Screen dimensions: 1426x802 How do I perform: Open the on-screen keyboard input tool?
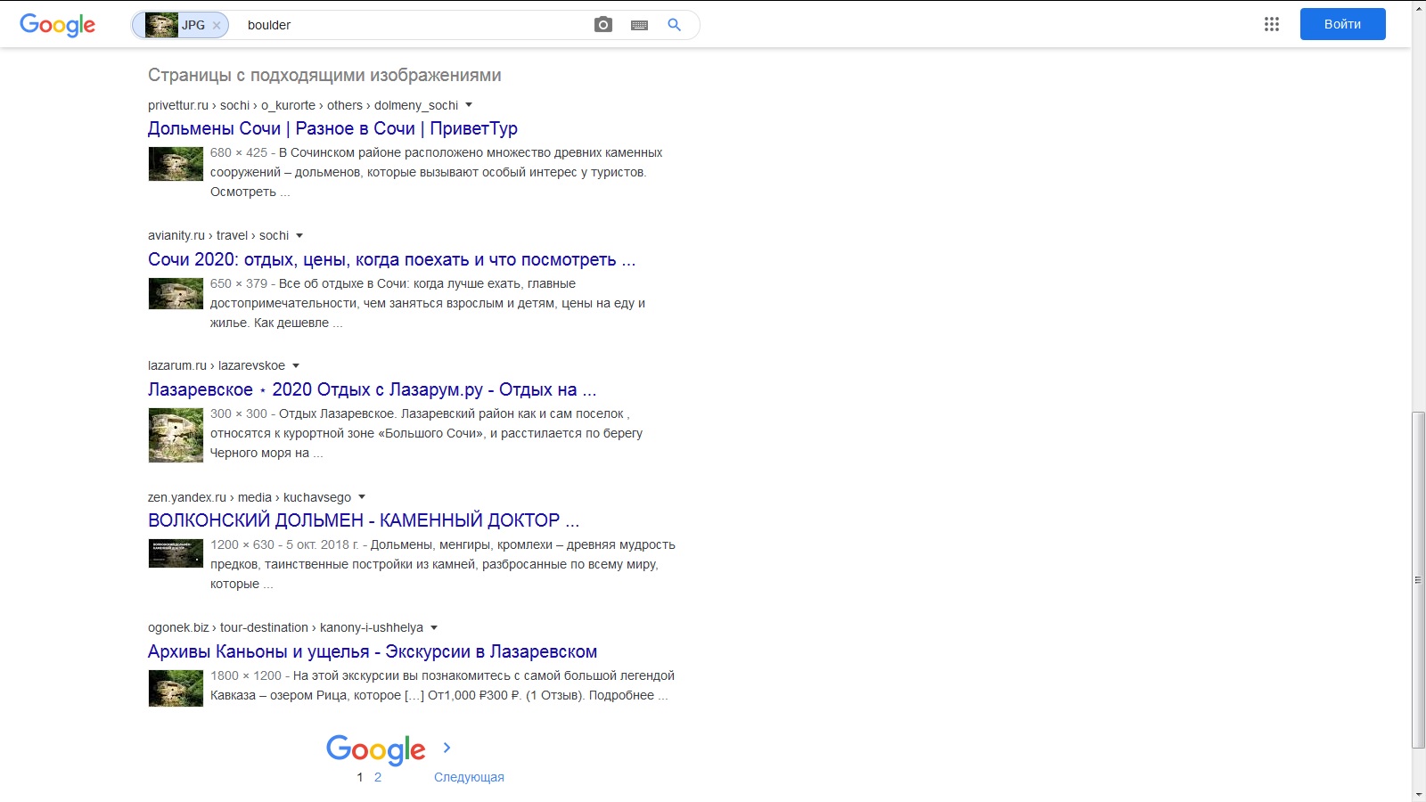639,25
